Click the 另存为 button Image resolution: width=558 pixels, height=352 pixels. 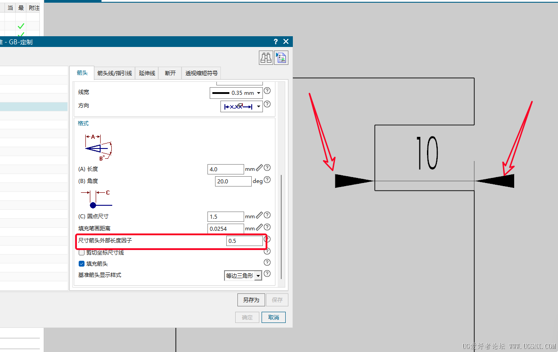click(x=251, y=300)
